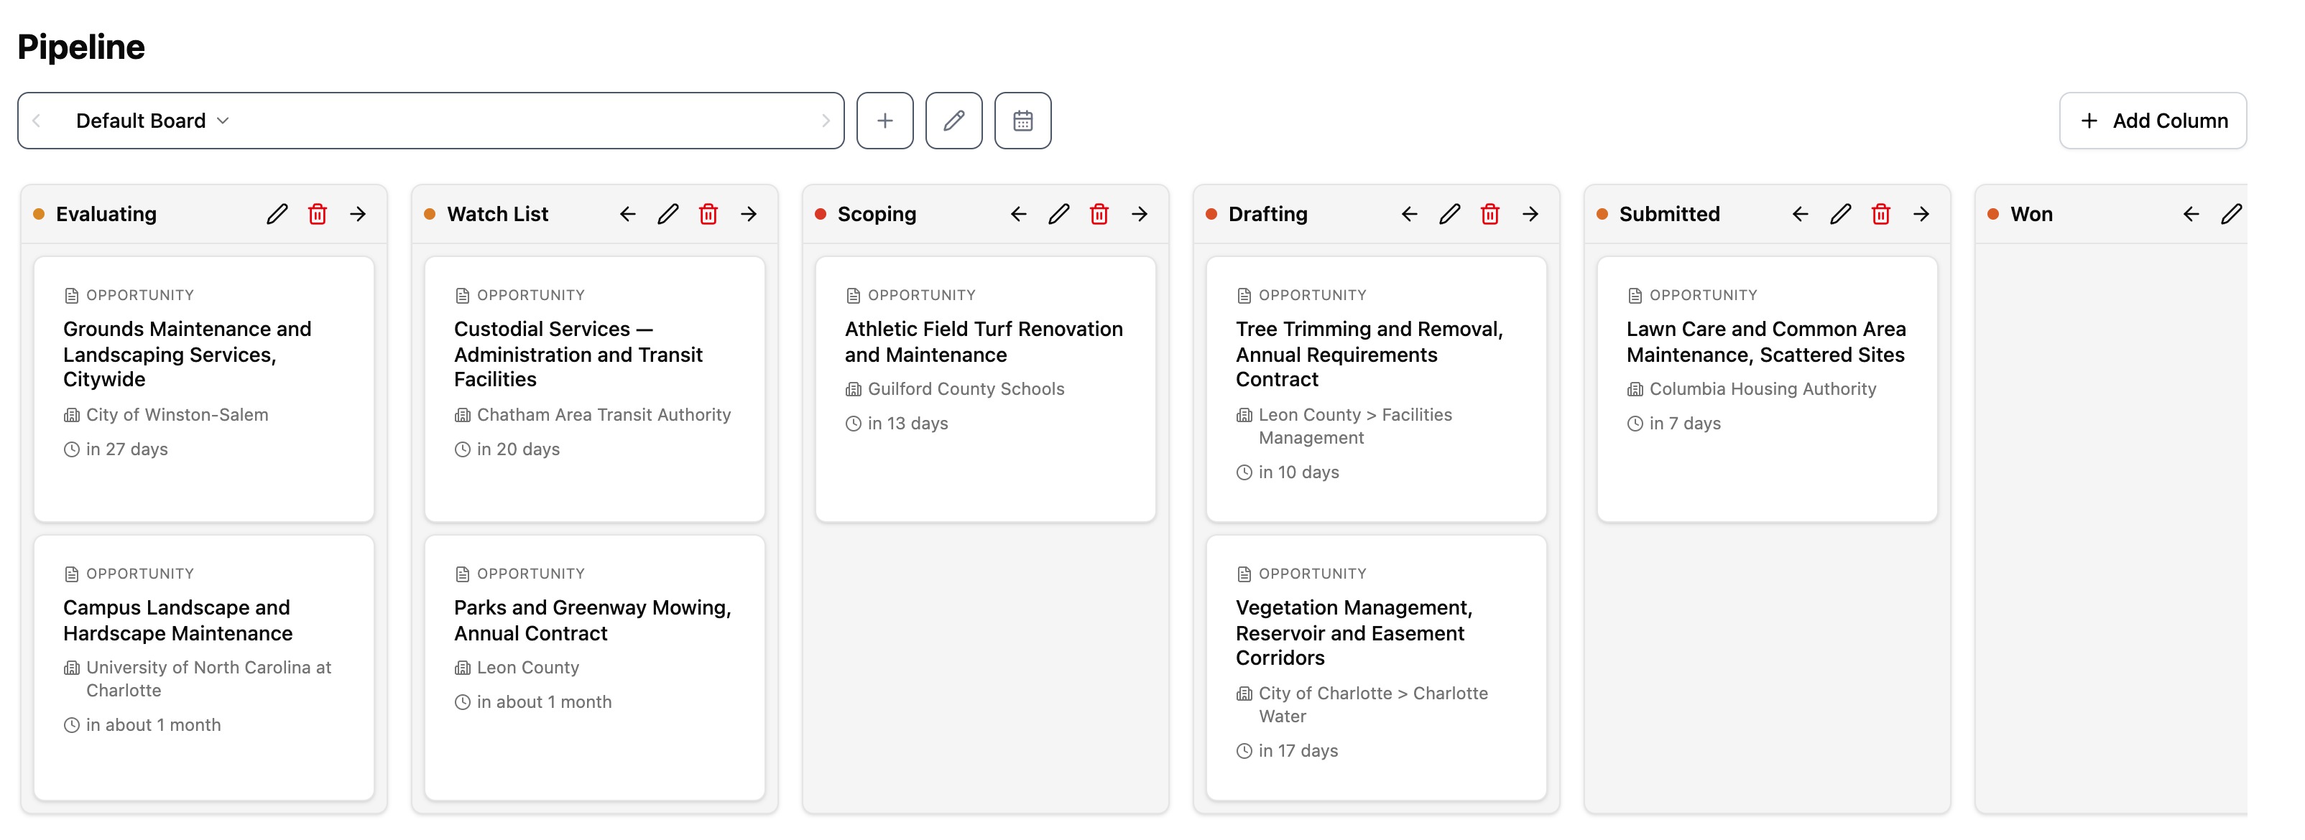Open Lawn Care and Common Area card

1768,390
